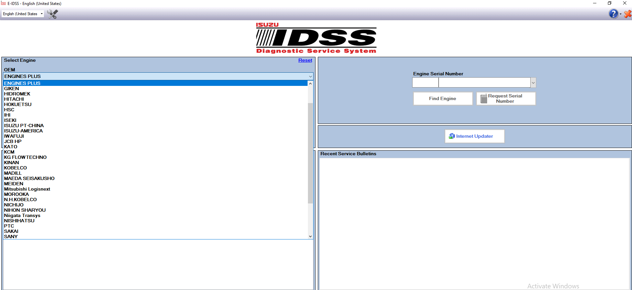Open the tools settings wrench icon
This screenshot has height=290, width=632.
coord(52,14)
